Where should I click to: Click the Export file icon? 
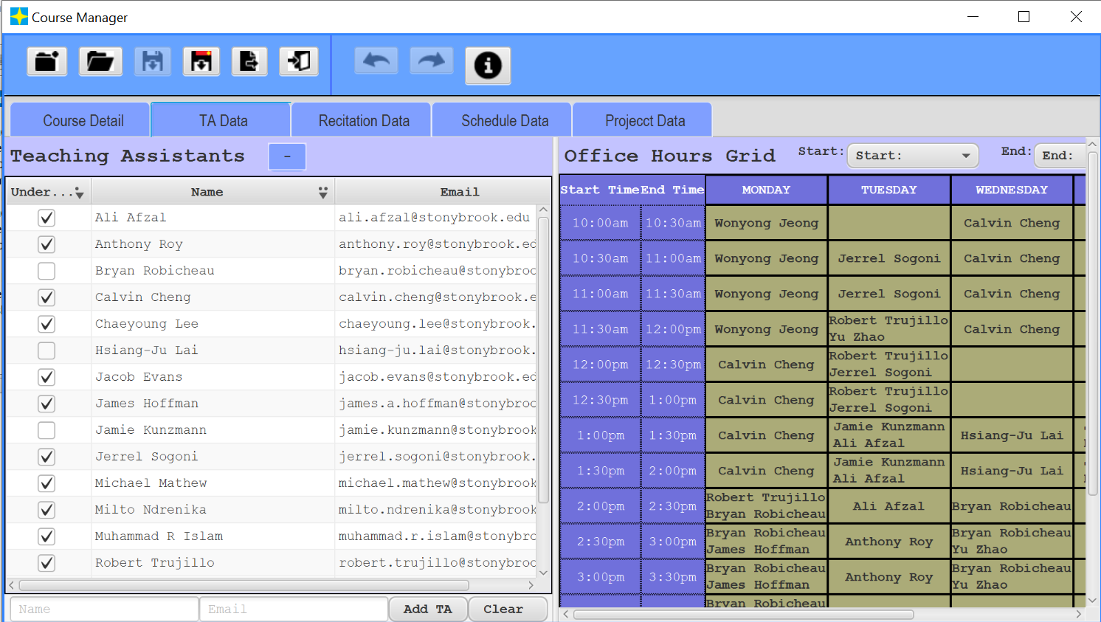[249, 61]
